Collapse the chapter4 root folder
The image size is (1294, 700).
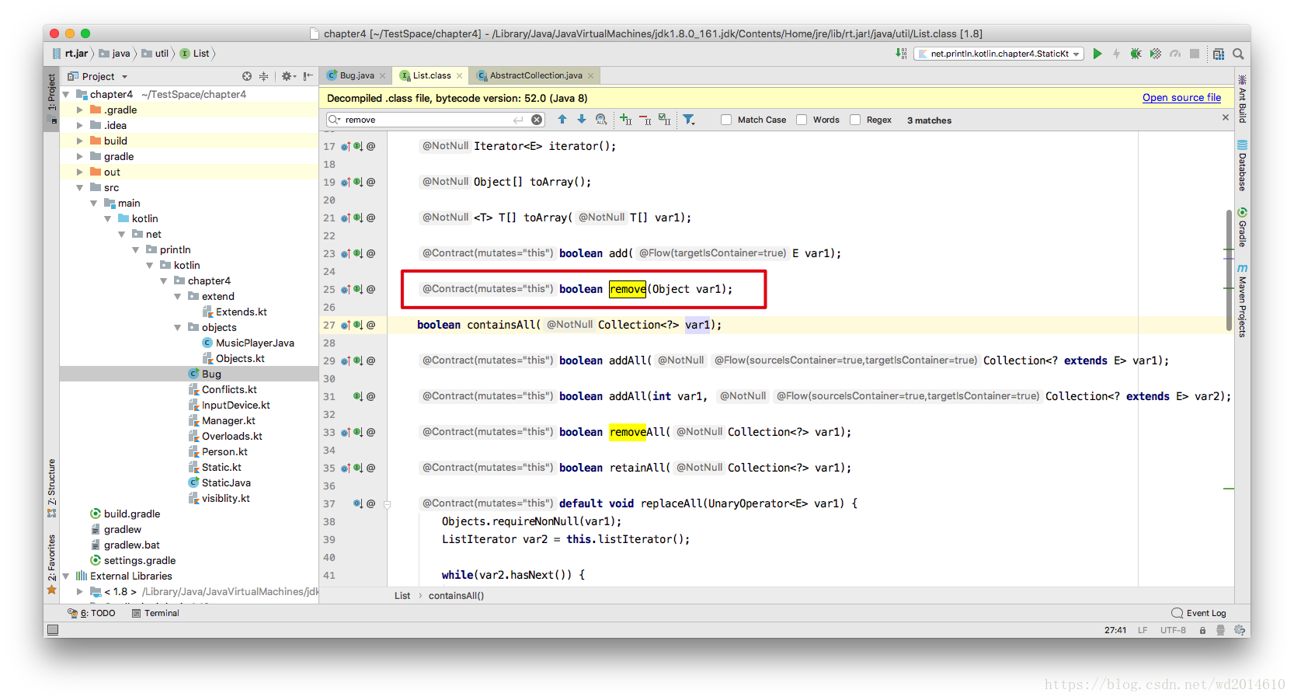point(66,94)
